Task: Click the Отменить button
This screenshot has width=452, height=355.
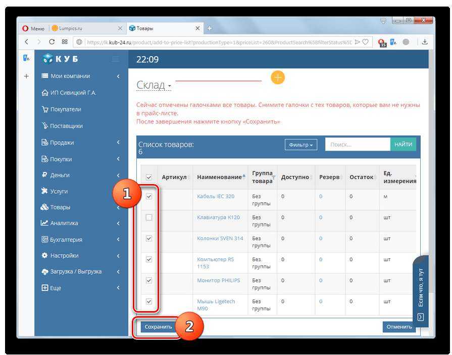Action: click(x=399, y=327)
